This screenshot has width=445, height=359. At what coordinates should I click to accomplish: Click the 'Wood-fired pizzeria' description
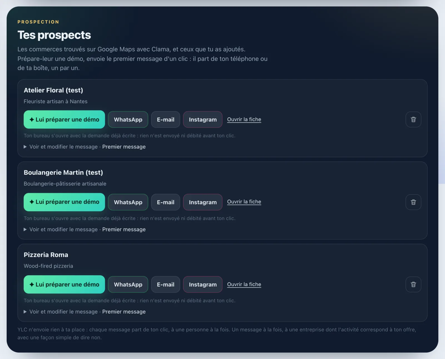coord(48,266)
